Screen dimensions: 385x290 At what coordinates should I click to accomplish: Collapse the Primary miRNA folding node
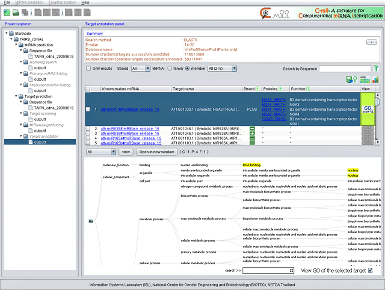21,73
